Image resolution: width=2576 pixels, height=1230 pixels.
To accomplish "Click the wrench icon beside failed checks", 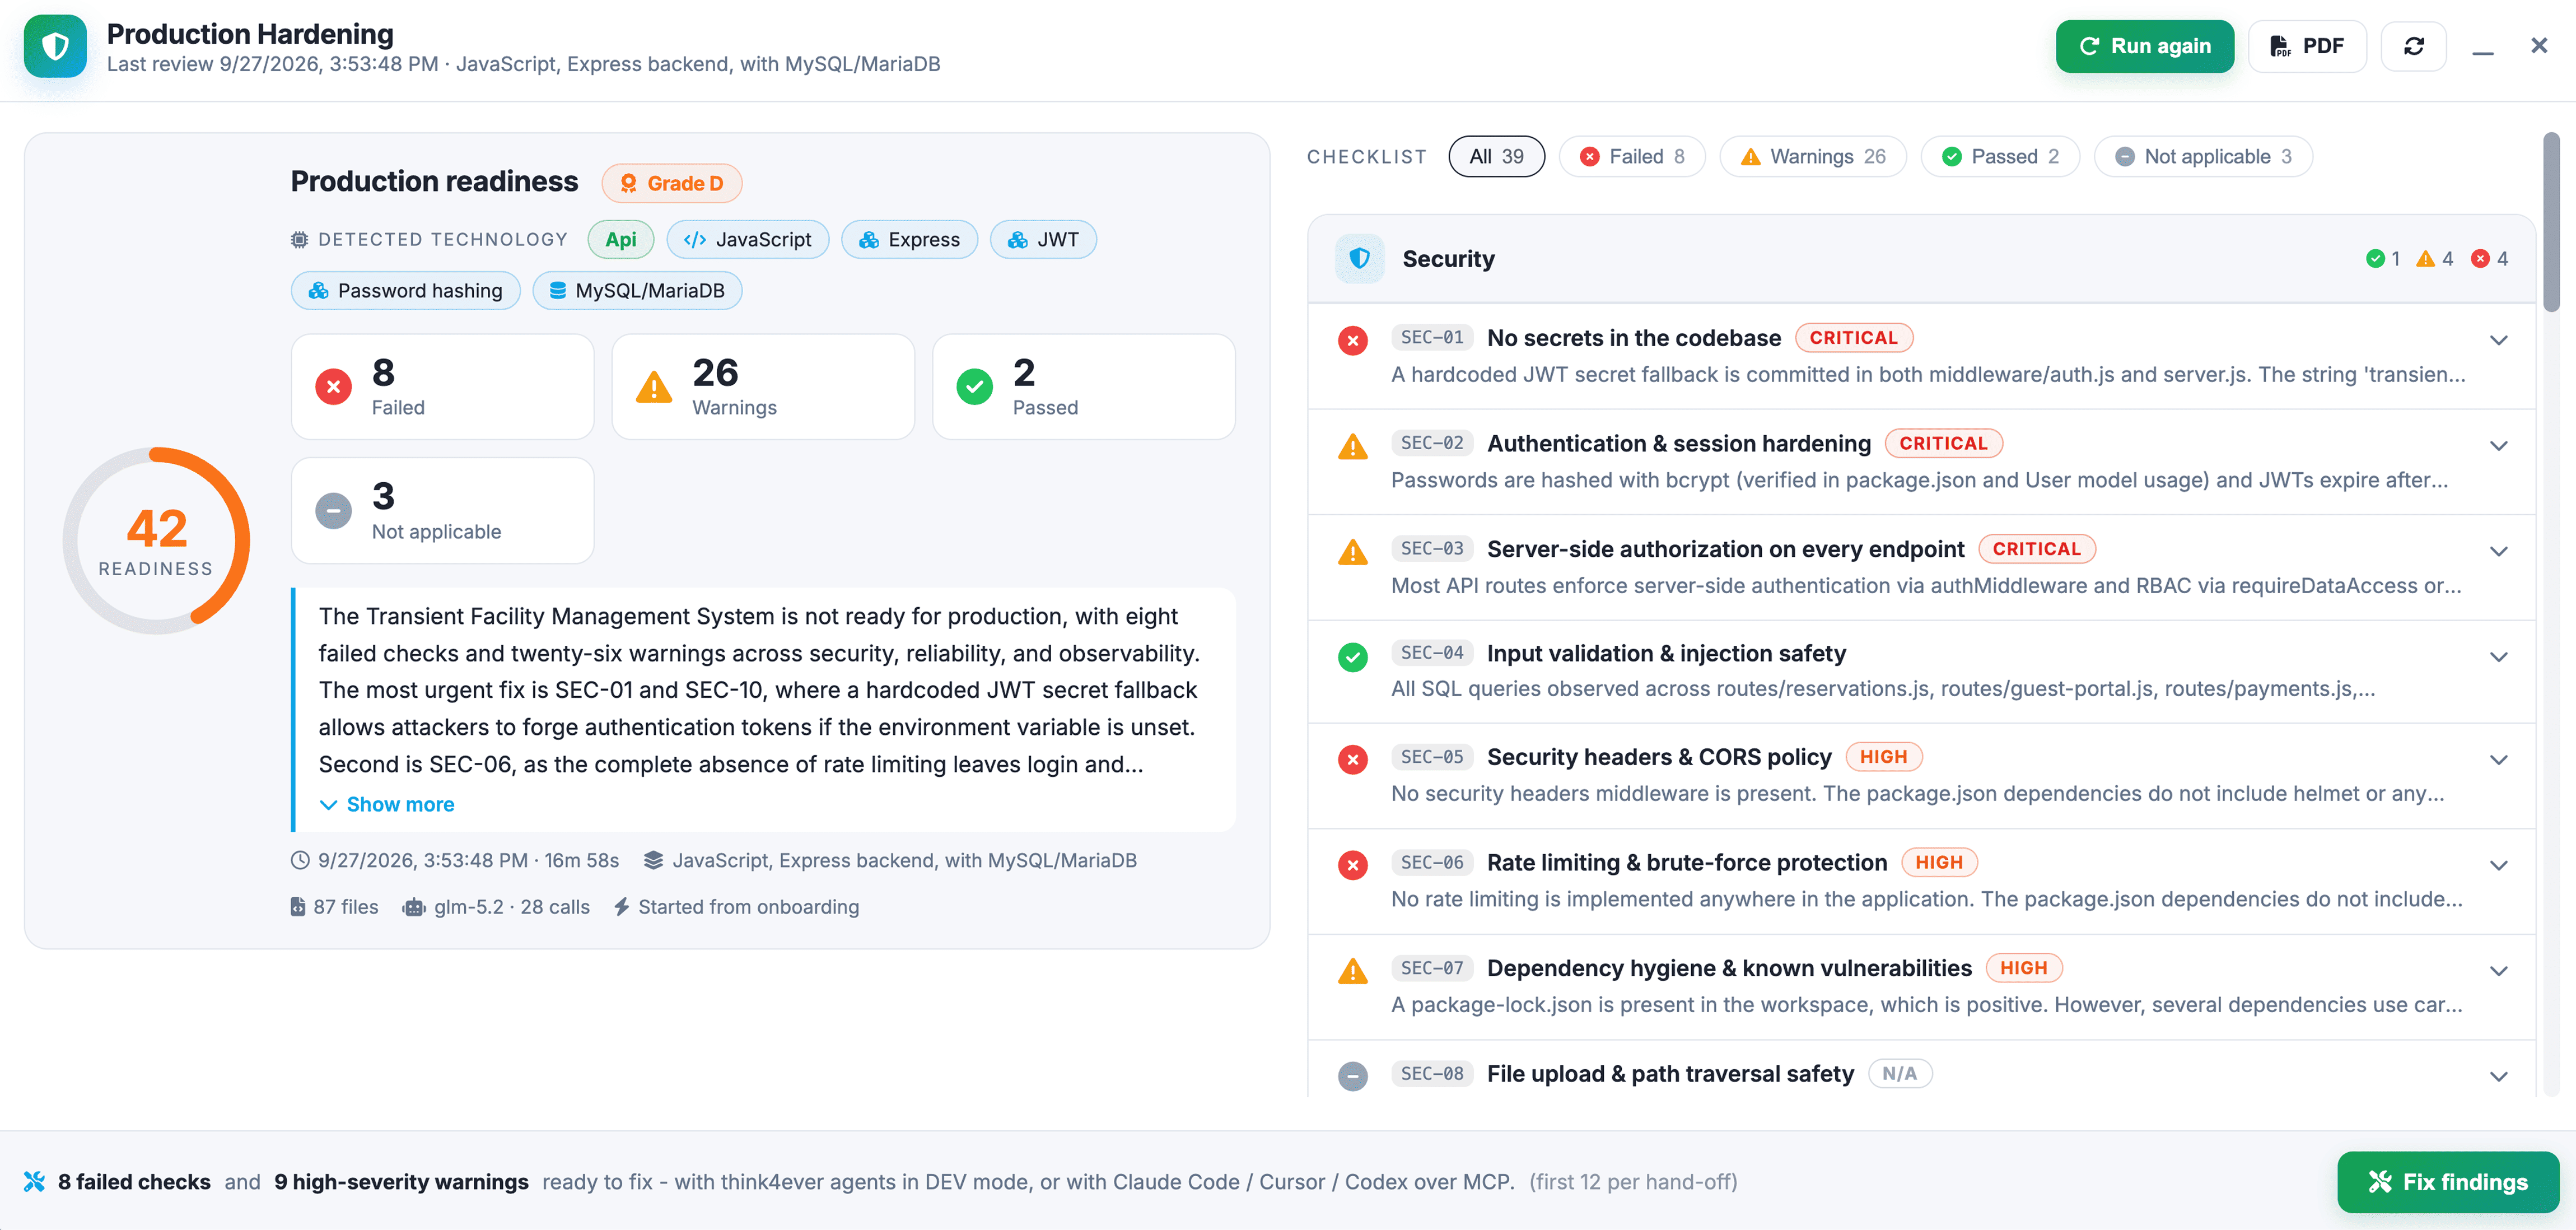I will coord(34,1181).
